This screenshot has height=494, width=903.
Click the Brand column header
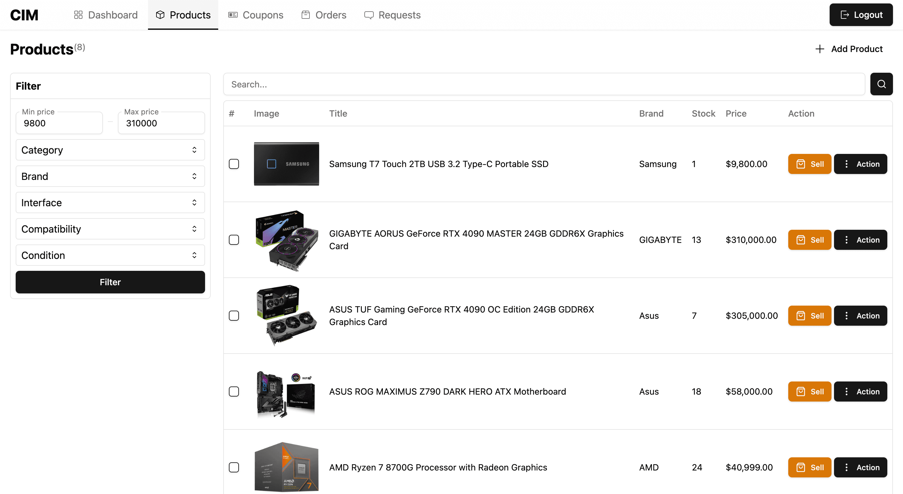click(x=651, y=113)
